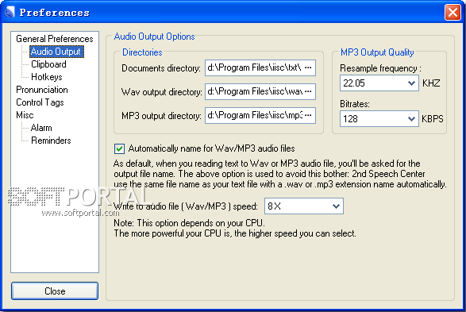Click the "Automatically name for Wav/MP3 audio files" label
466x312 pixels.
211,148
